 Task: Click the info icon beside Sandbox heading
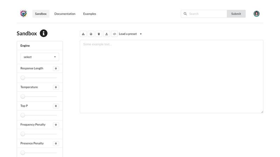pyautogui.click(x=43, y=33)
